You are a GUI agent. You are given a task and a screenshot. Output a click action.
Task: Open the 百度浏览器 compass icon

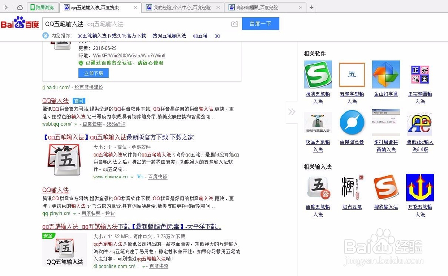[x=352, y=123]
